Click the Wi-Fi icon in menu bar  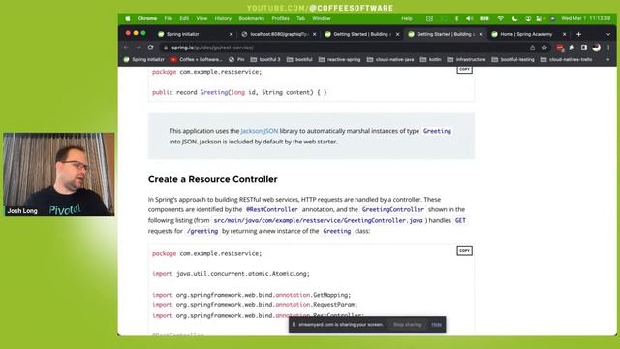[501, 18]
